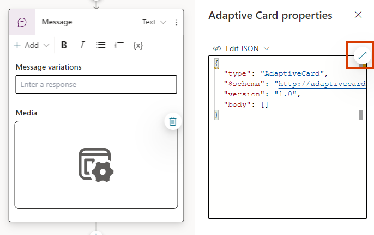Click the "AdaptiveCard" value in the JSON

[292, 73]
